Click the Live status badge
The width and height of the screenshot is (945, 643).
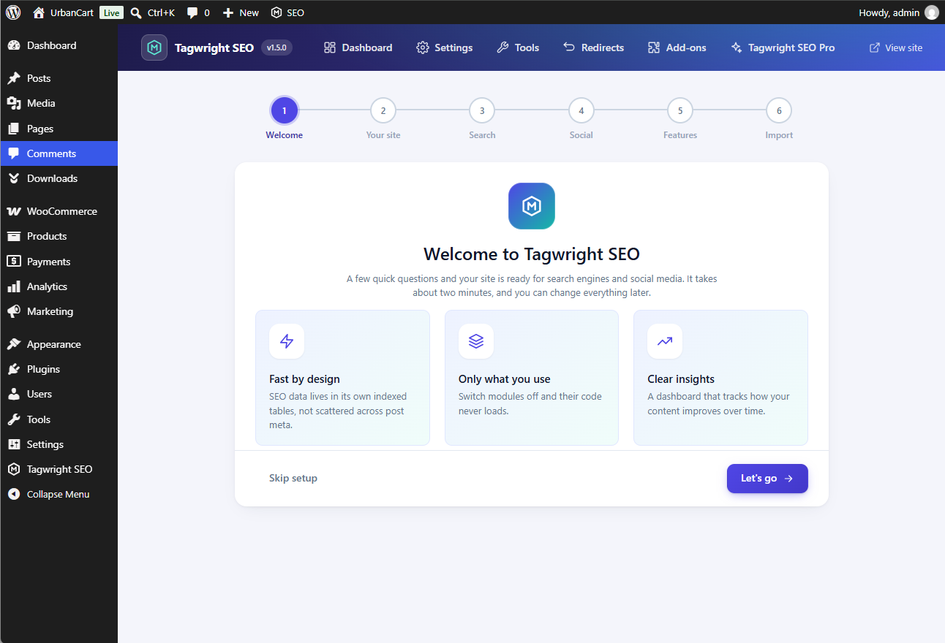click(x=111, y=12)
